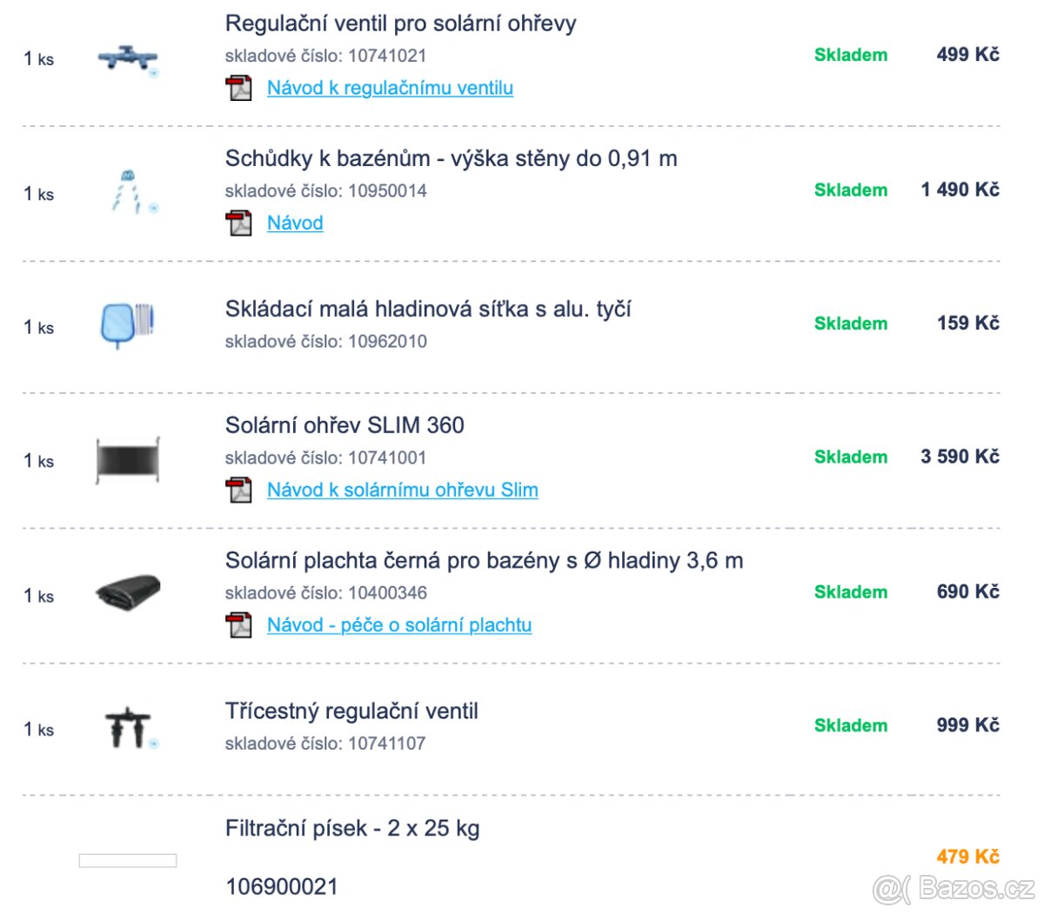
Task: Click the Třícestný regulační ventil product name
Action: coord(351,711)
